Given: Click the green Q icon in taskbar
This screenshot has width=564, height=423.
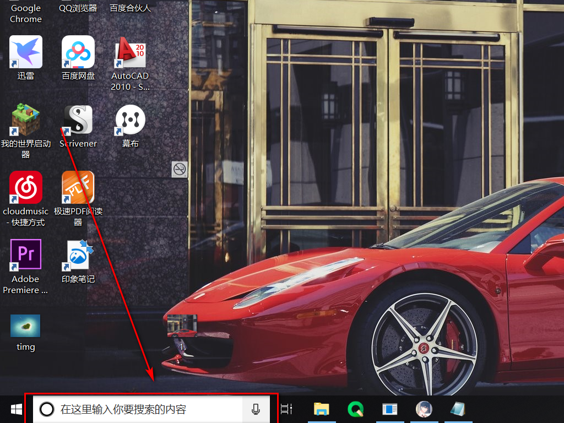Looking at the screenshot, I should pyautogui.click(x=356, y=409).
